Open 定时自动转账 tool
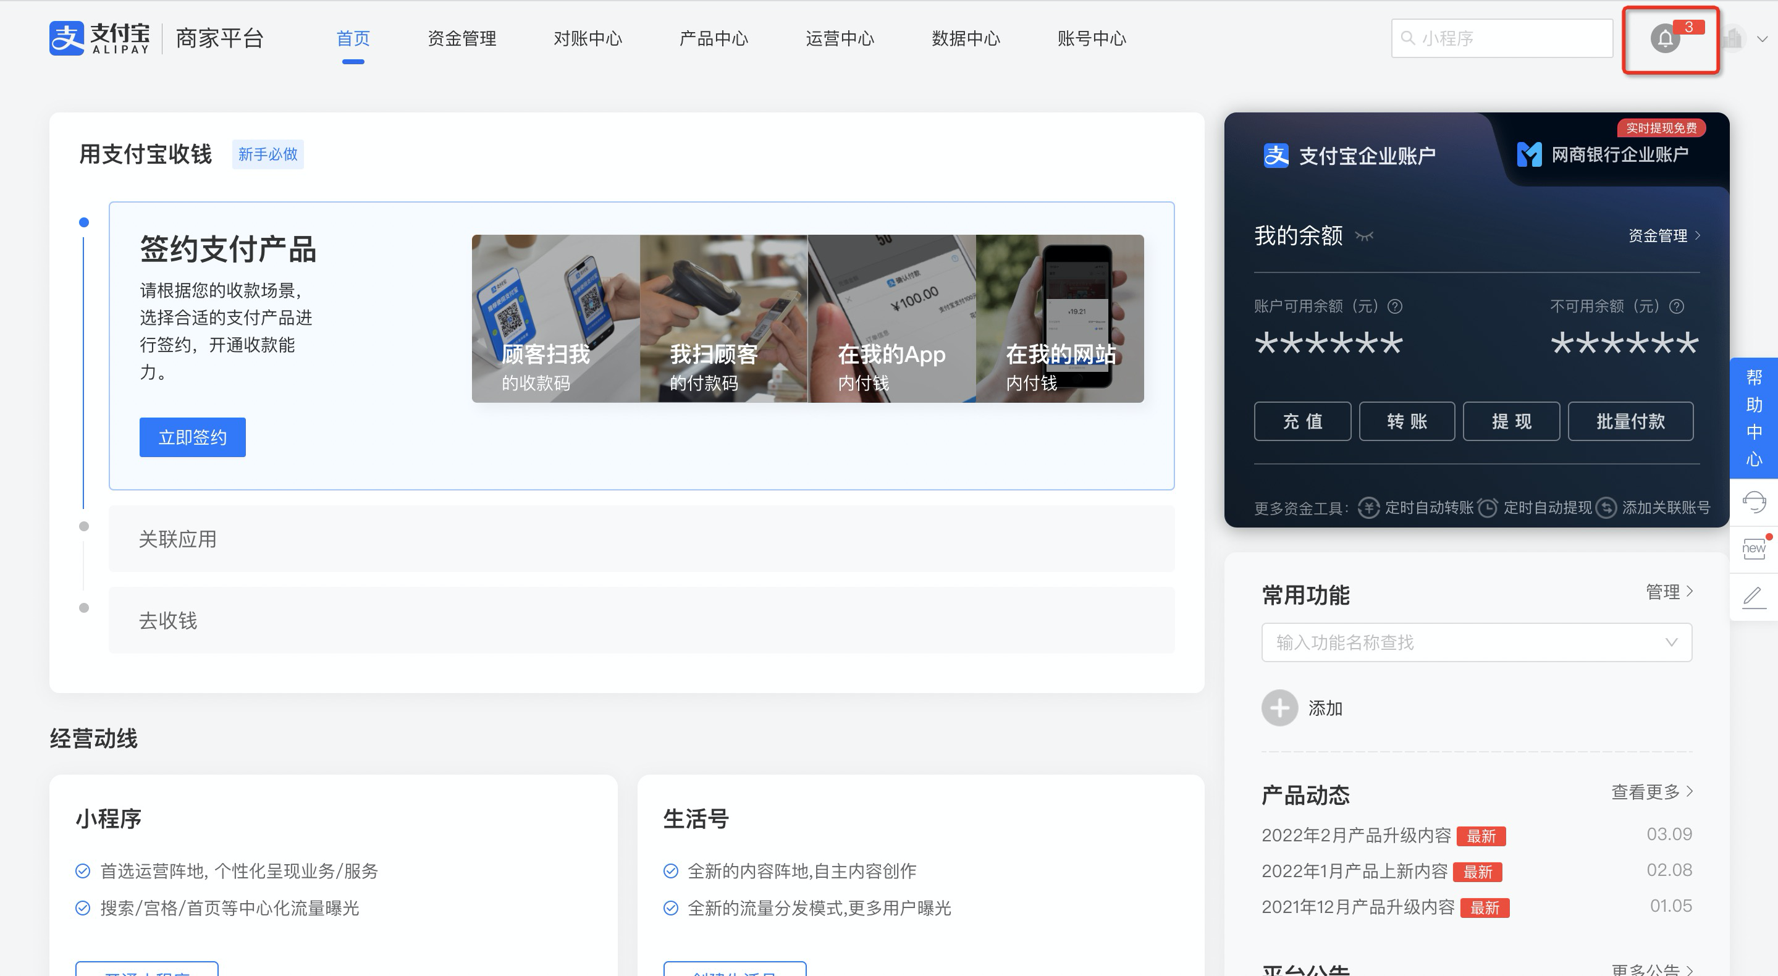1778x976 pixels. (x=1417, y=508)
